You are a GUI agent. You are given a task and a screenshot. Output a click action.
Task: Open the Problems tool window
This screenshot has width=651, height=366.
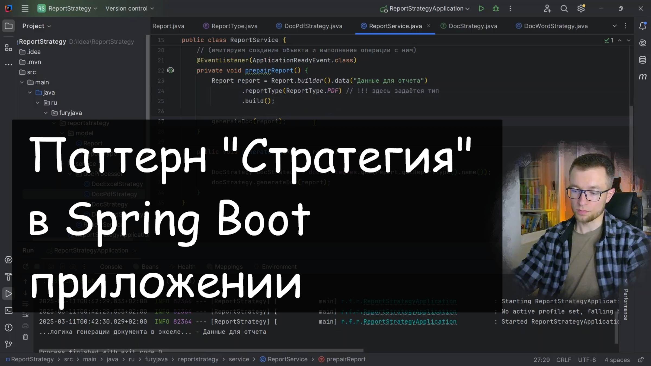tap(8, 328)
